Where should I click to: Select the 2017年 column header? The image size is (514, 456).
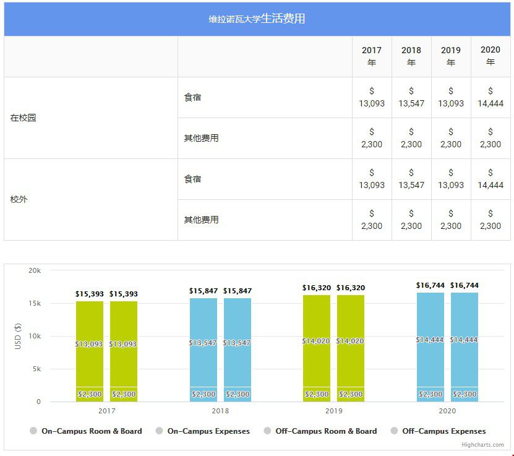click(372, 56)
